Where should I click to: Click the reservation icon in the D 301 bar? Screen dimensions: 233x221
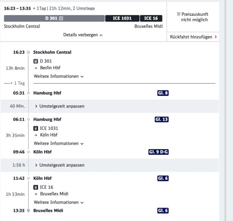61,18
